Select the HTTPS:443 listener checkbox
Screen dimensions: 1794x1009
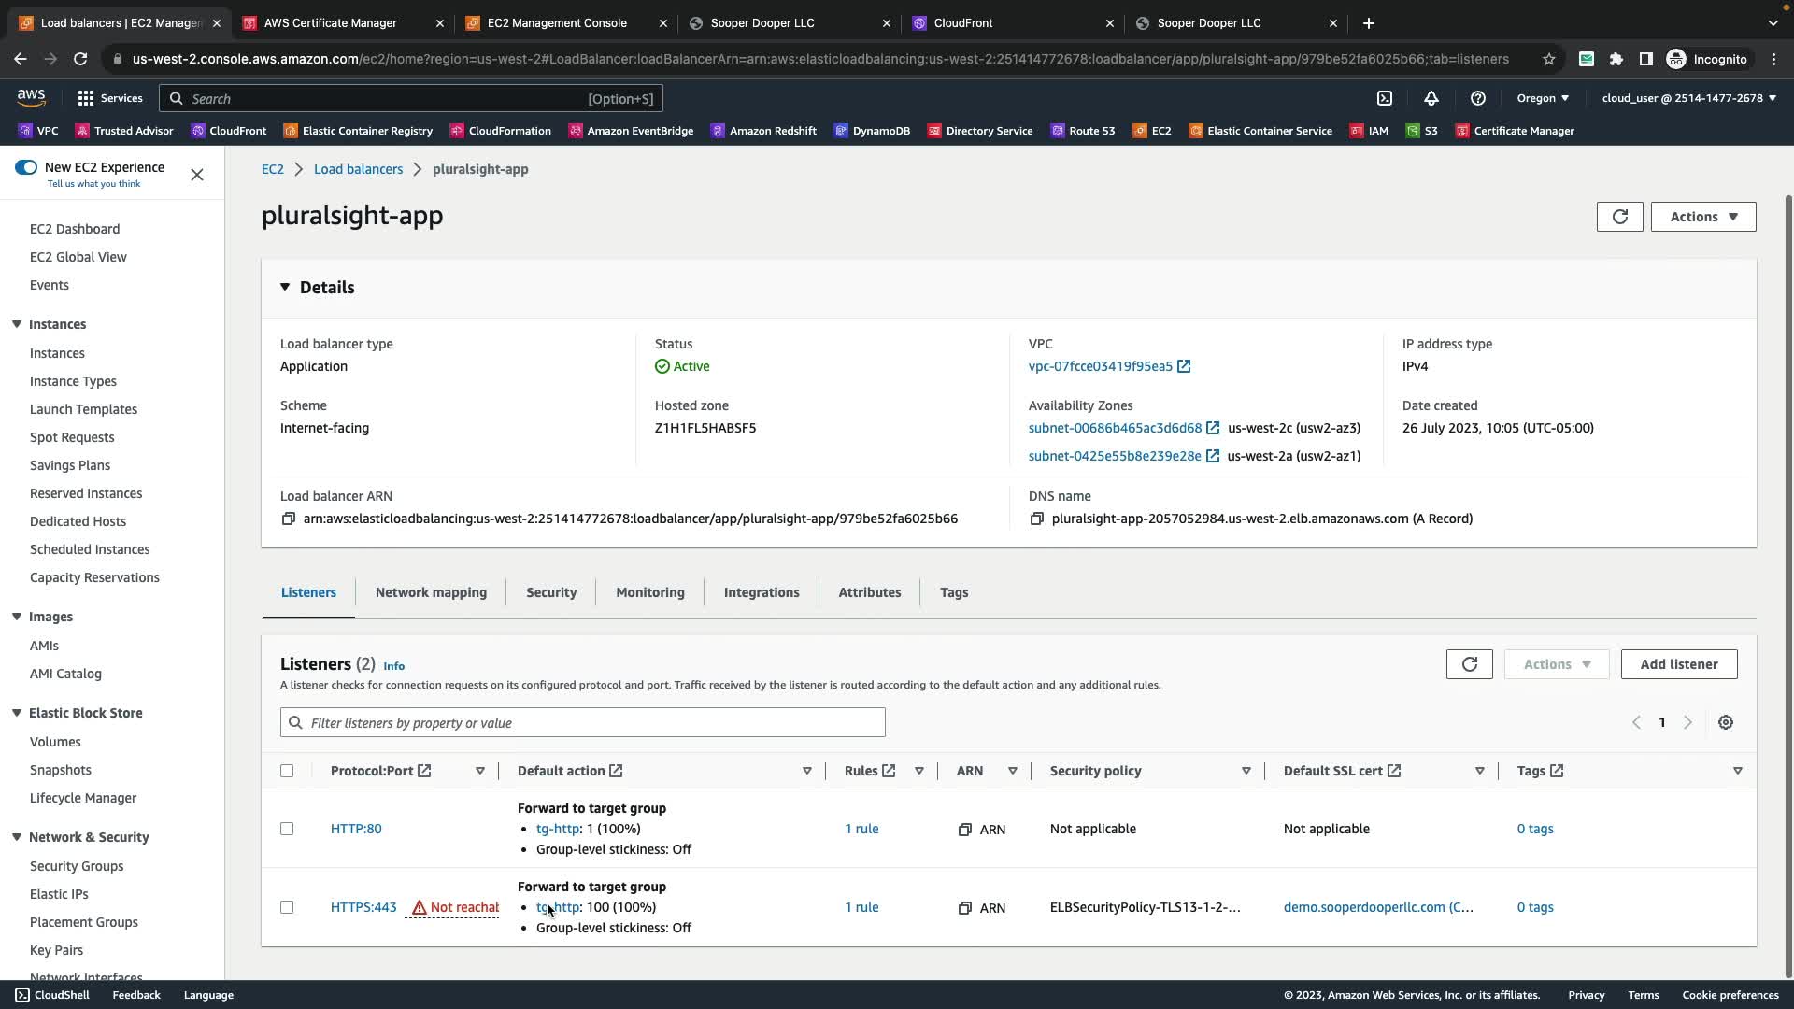(287, 907)
